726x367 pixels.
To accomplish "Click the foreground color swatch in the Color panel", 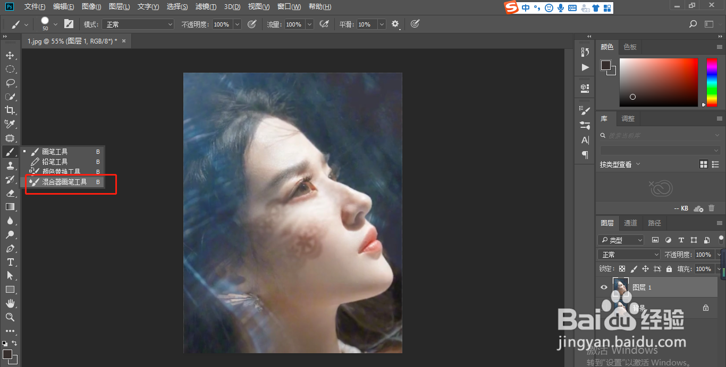I will (x=606, y=65).
